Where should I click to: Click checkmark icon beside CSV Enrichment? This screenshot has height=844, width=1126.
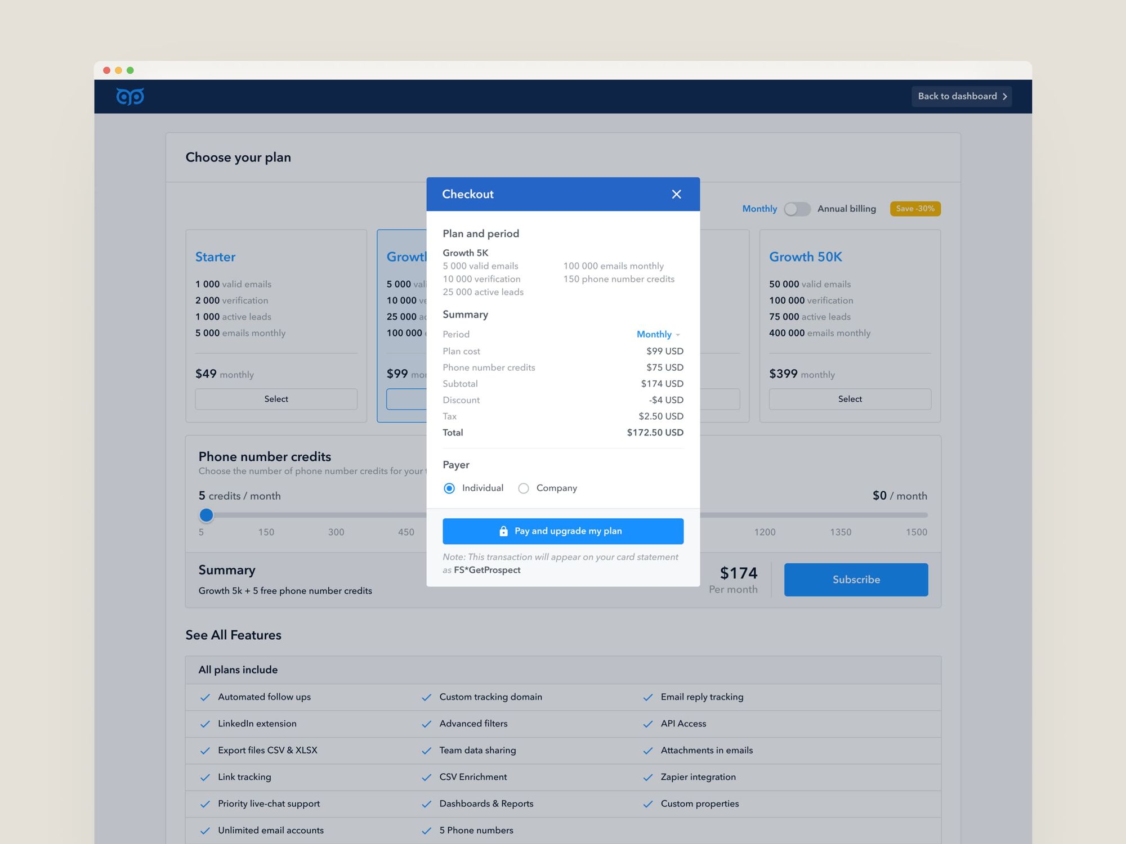[426, 778]
